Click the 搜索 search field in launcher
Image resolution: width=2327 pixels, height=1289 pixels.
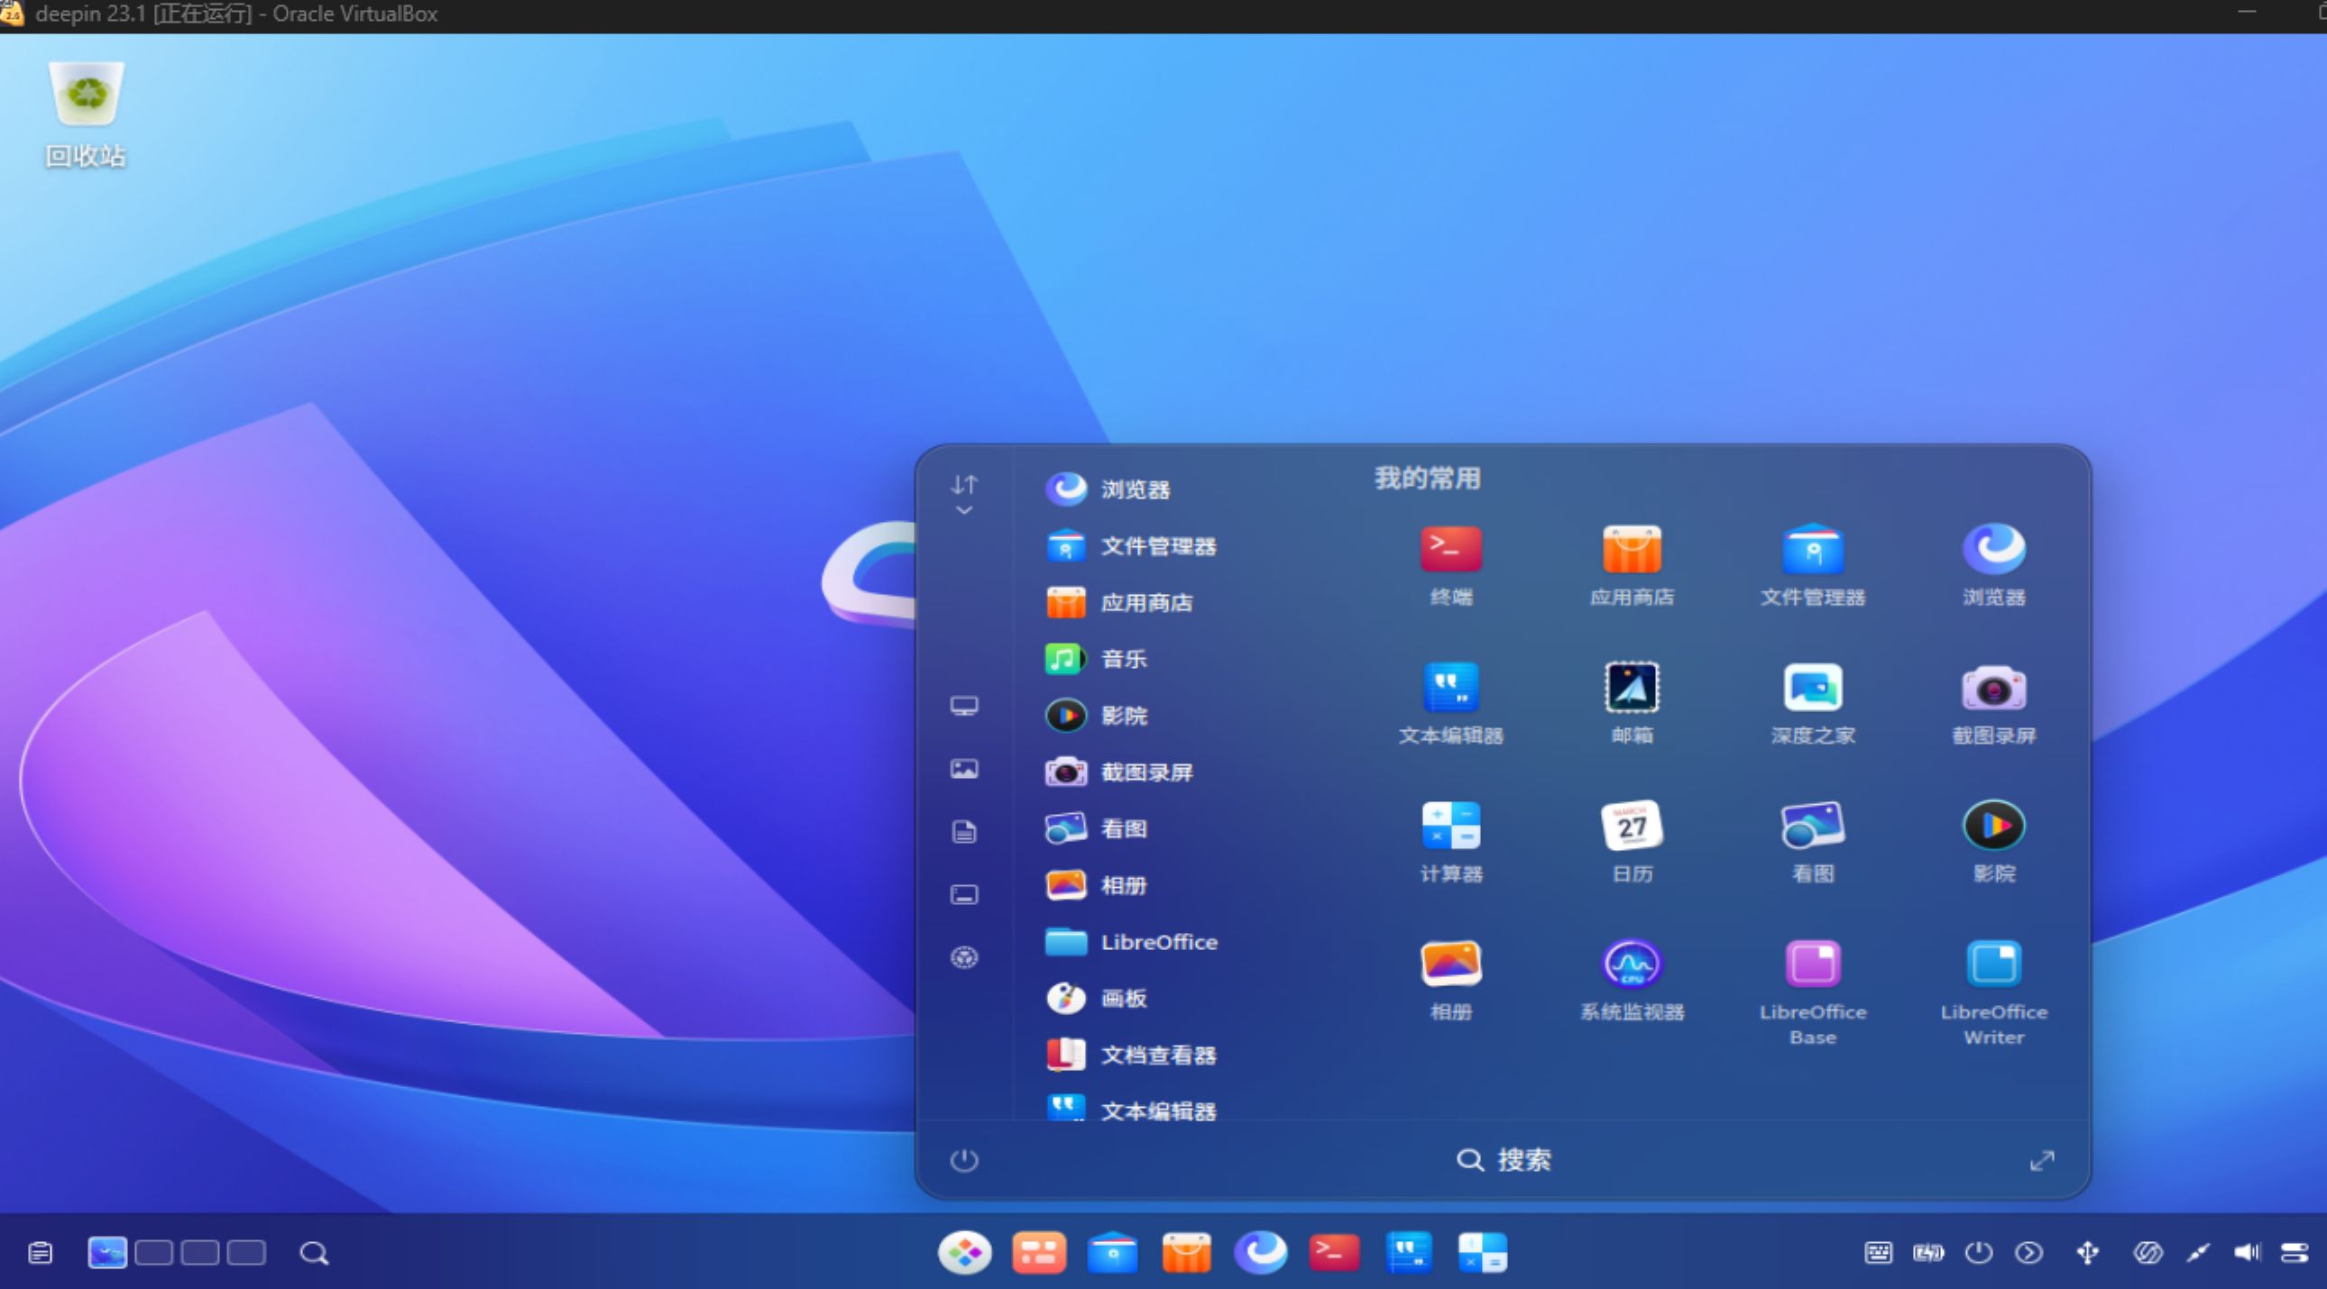(x=1504, y=1160)
